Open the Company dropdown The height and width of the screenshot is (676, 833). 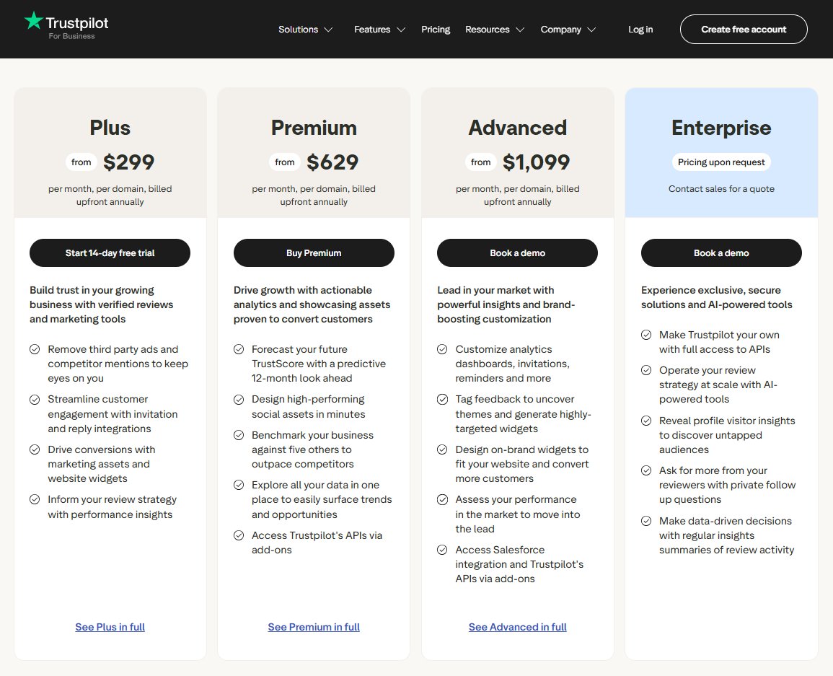[x=568, y=30]
